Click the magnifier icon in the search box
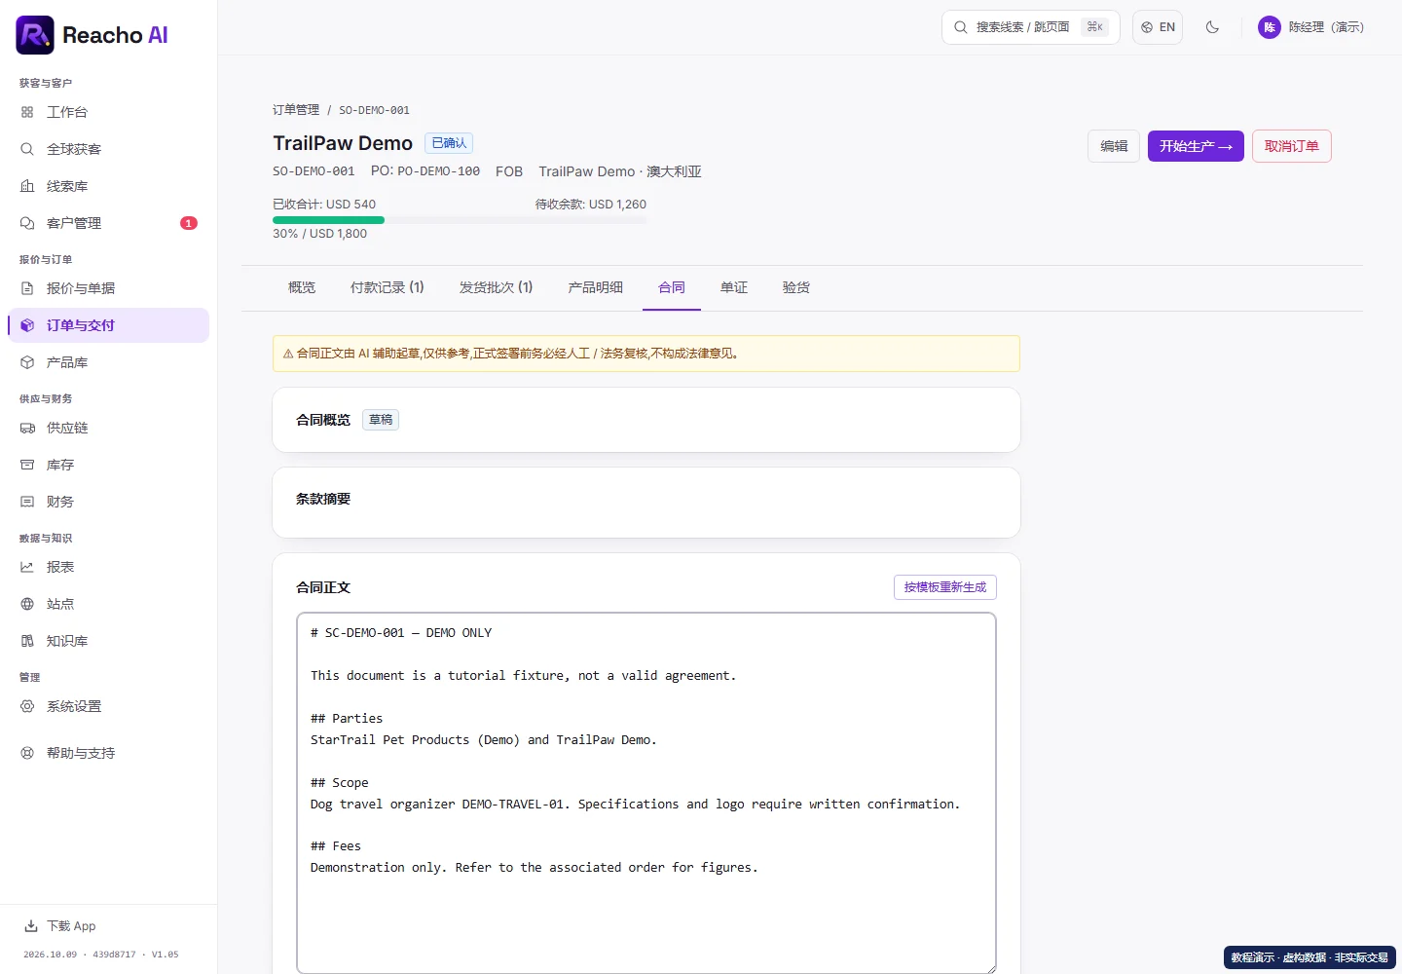This screenshot has width=1402, height=974. (x=961, y=27)
